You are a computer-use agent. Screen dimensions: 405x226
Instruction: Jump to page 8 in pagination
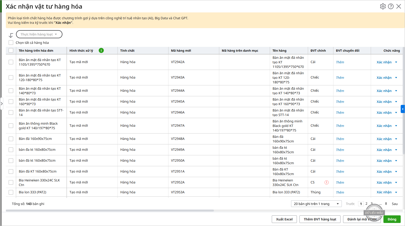point(386,204)
